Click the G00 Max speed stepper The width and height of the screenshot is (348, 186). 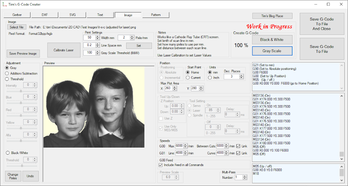click(x=185, y=146)
